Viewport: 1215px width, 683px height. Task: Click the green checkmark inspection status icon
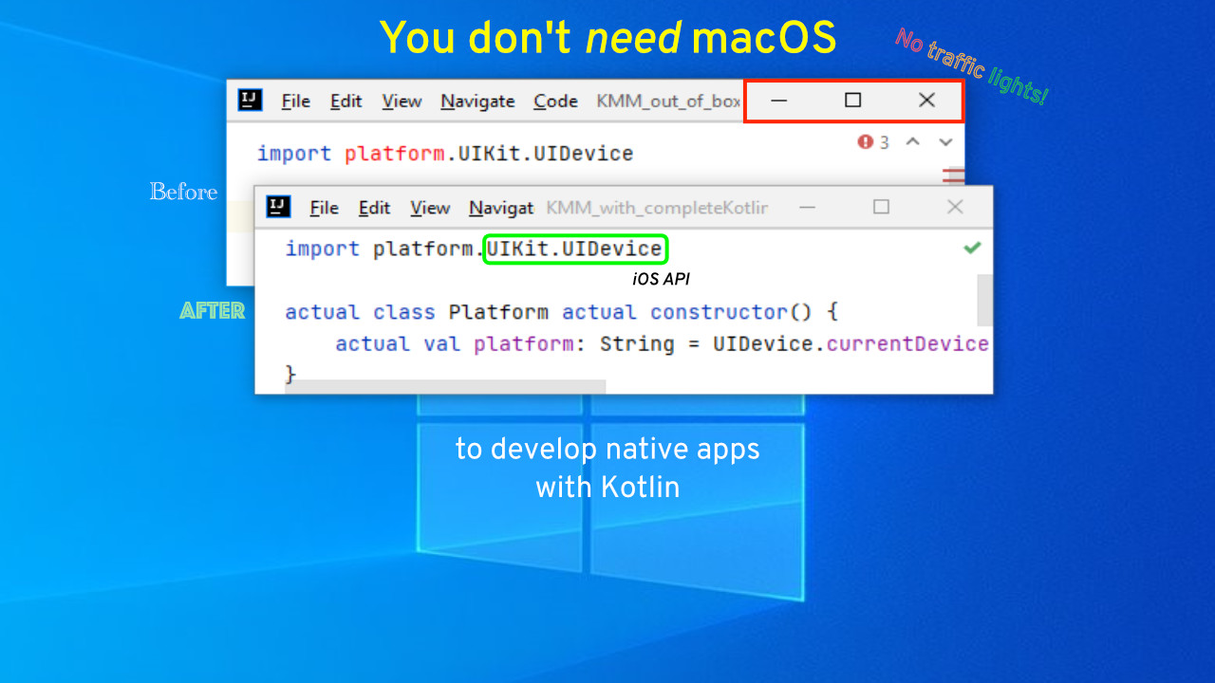click(972, 248)
